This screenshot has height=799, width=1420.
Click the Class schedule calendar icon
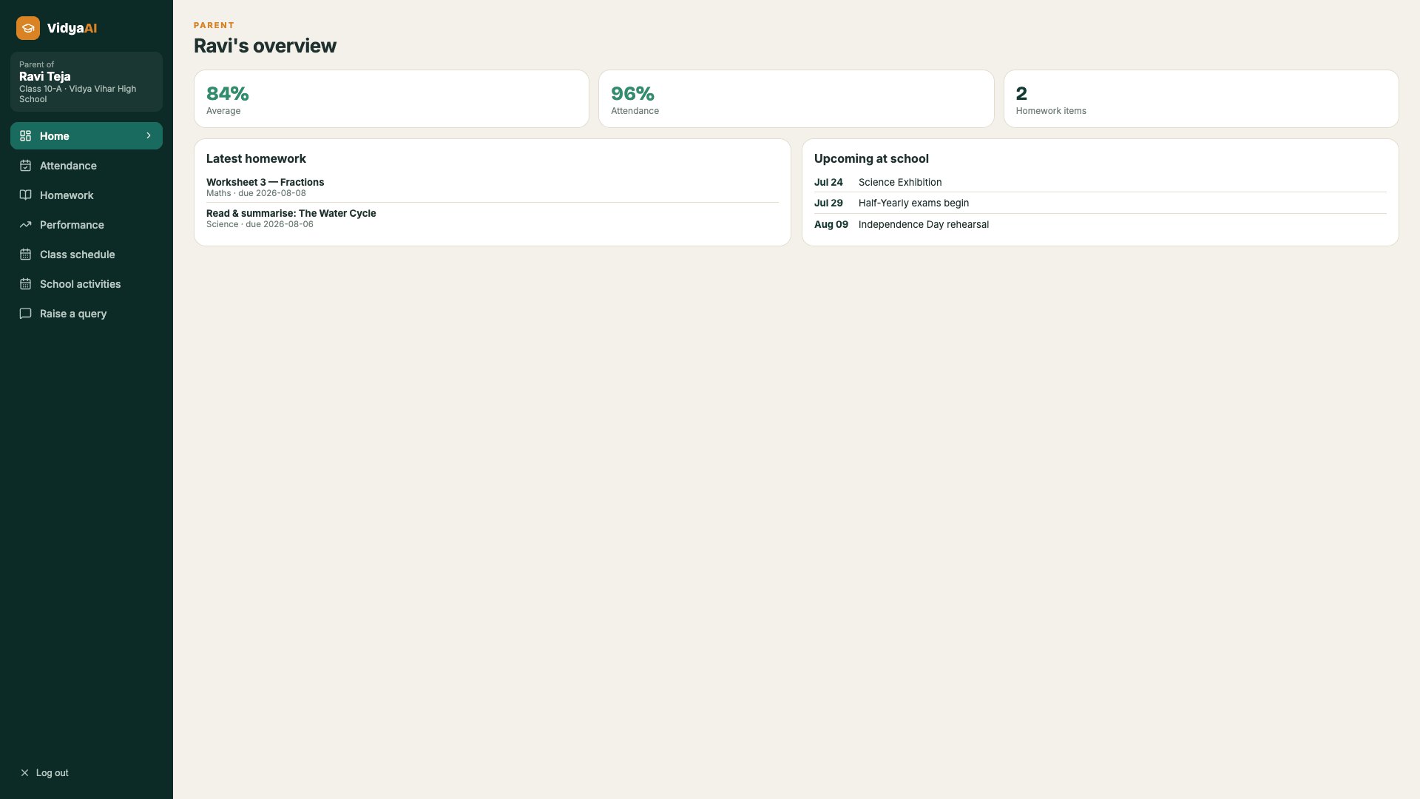click(25, 254)
